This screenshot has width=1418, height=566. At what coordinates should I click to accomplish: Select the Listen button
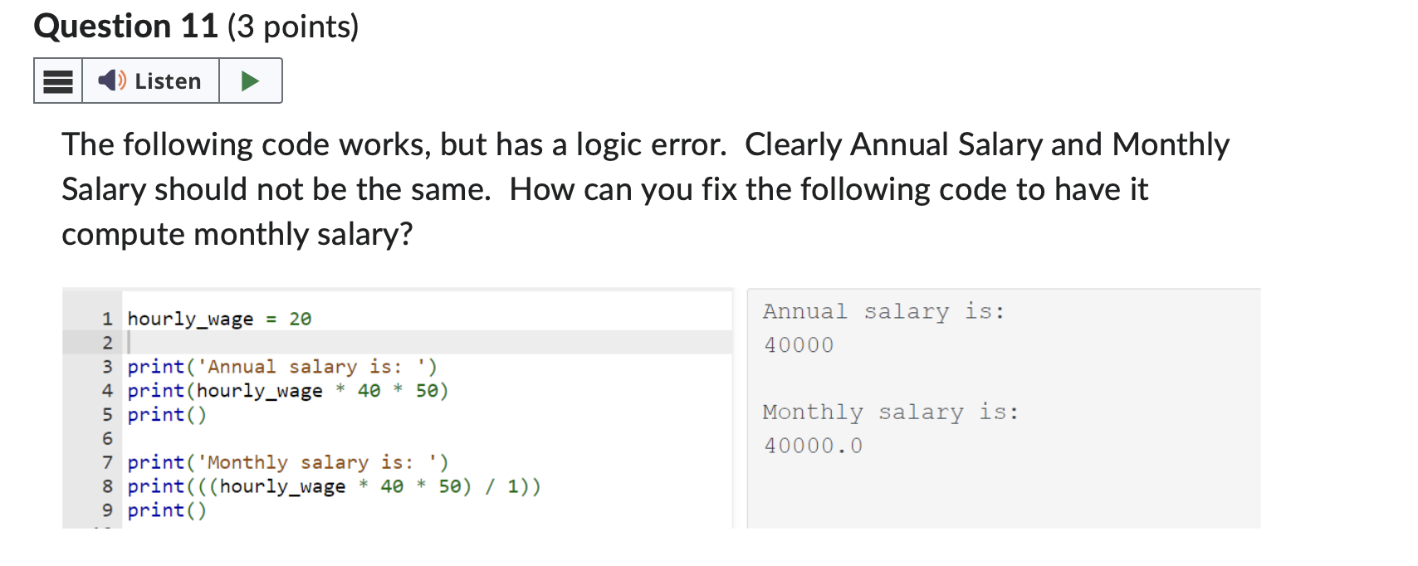151,81
